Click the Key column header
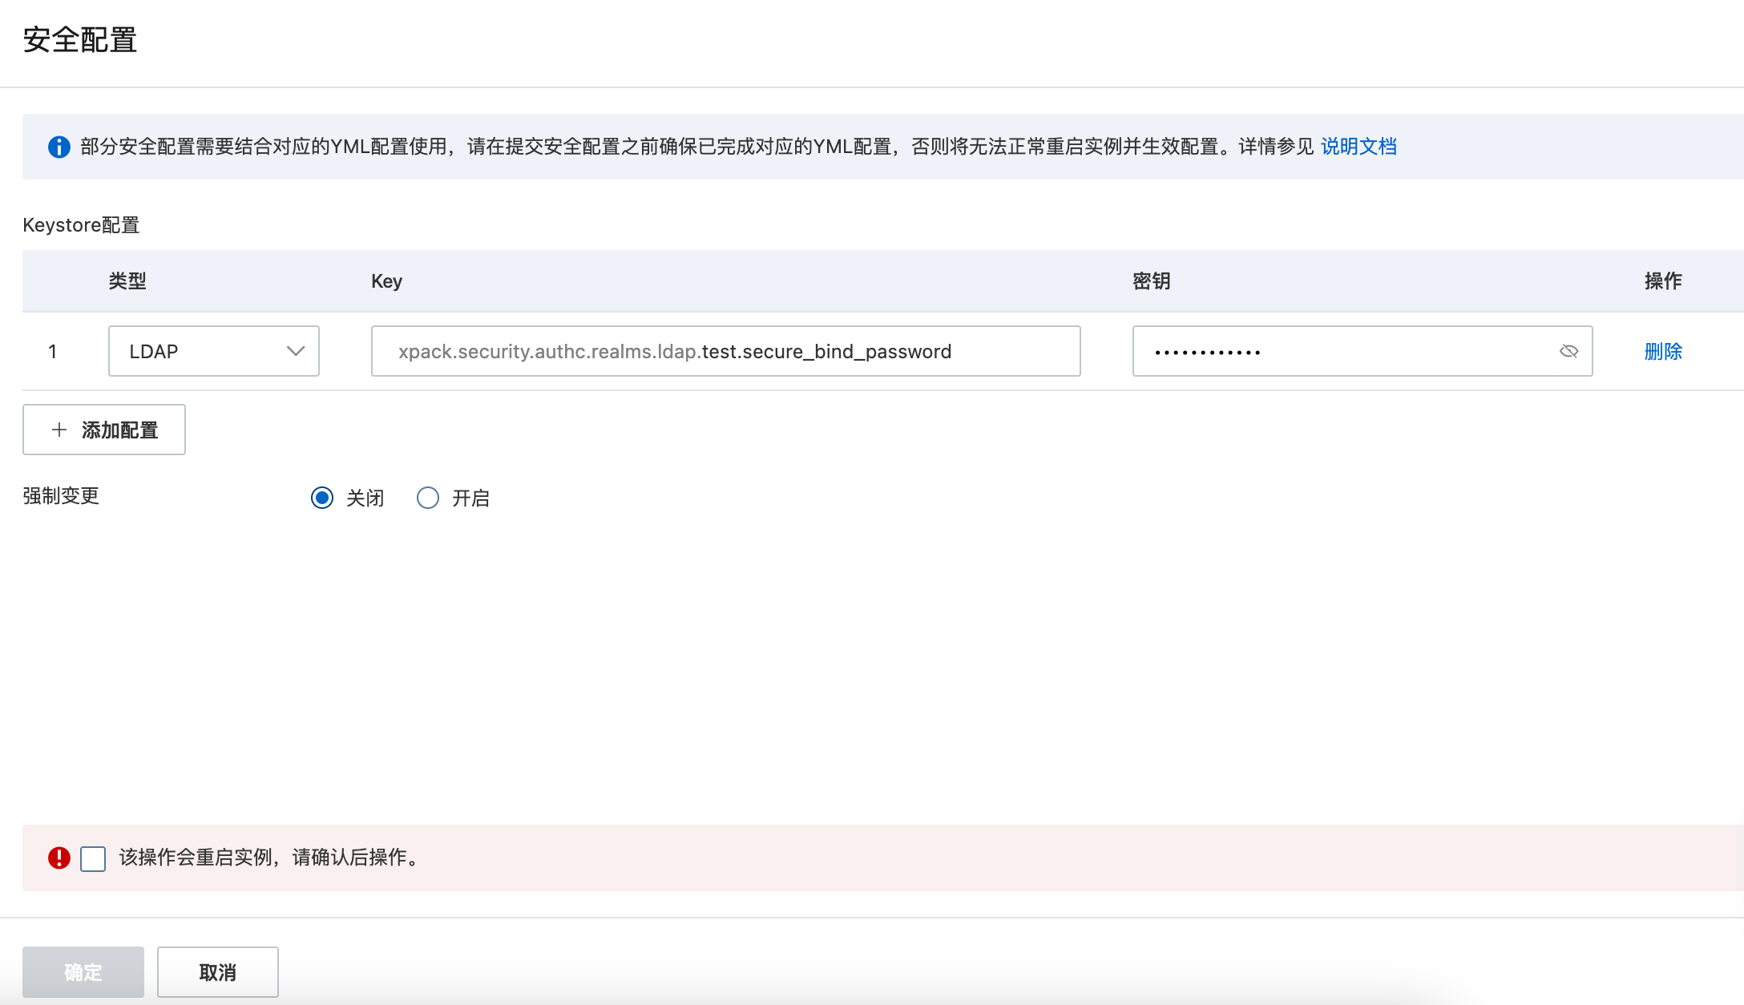1744x1005 pixels. pos(386,281)
